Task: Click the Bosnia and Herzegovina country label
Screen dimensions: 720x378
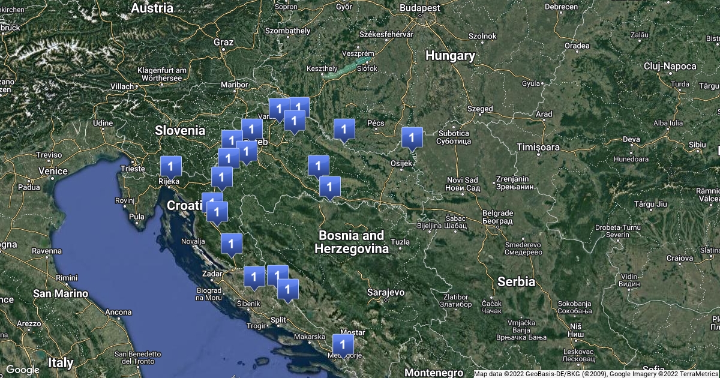Action: (x=353, y=242)
